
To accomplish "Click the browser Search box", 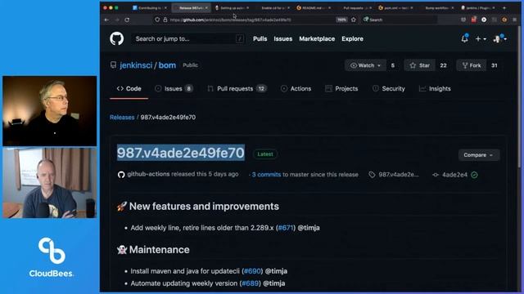I will tap(400, 20).
